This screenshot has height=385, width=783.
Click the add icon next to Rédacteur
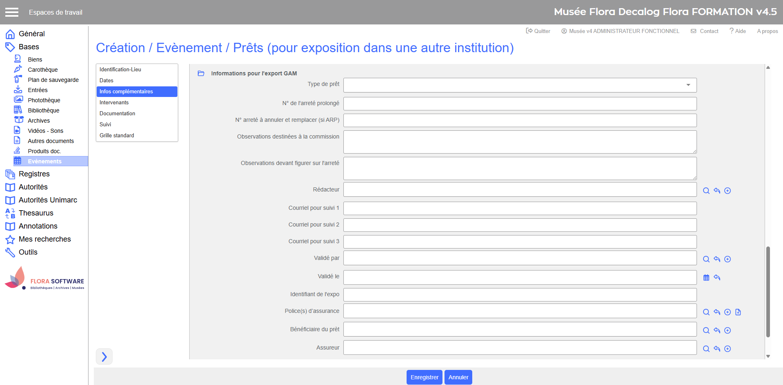point(728,191)
